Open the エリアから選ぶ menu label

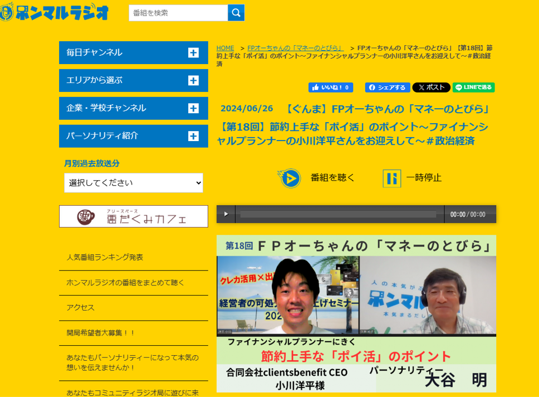pyautogui.click(x=94, y=80)
